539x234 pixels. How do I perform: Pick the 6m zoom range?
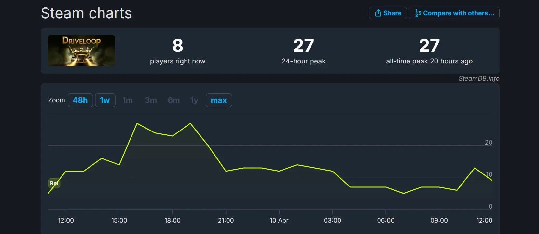pyautogui.click(x=173, y=100)
